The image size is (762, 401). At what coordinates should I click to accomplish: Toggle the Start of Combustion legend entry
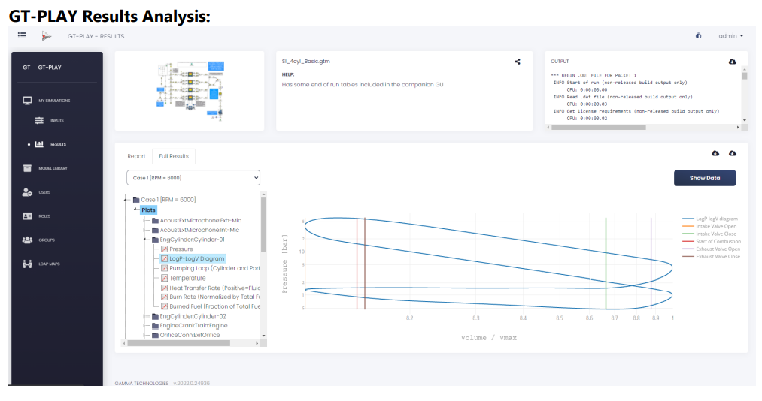coord(712,242)
